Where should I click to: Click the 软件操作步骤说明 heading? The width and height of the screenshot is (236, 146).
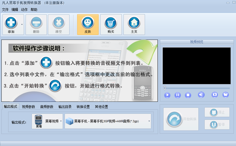pyautogui.click(x=39, y=48)
